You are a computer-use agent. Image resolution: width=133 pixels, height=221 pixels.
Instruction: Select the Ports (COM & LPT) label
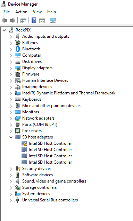coord(40,124)
